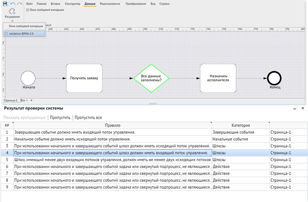Click the Redo arrow icon

click(20, 4)
